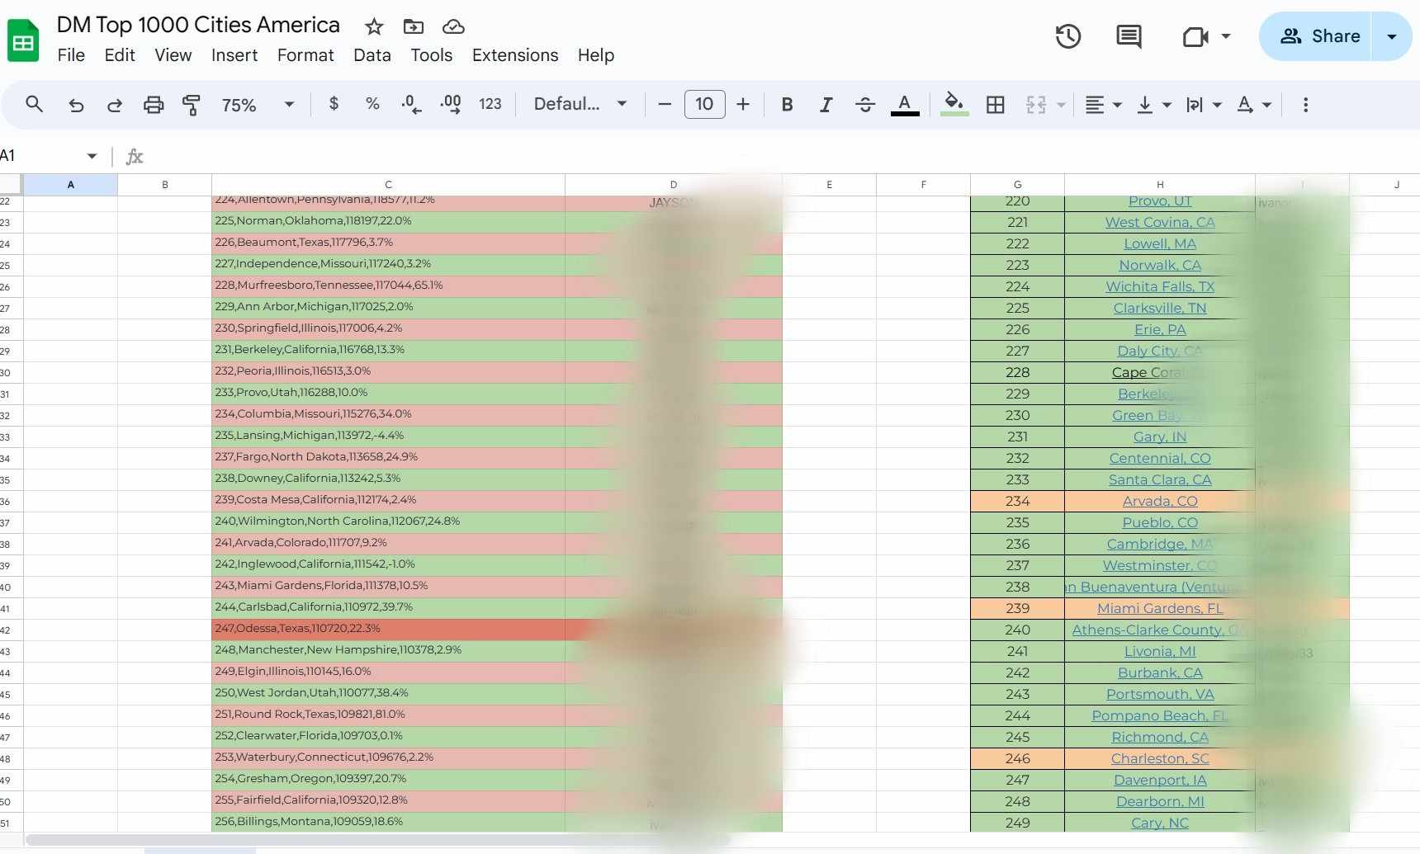Screen dimensions: 1420x854
Task: Start a meeting with camera icon
Action: [x=1195, y=36]
